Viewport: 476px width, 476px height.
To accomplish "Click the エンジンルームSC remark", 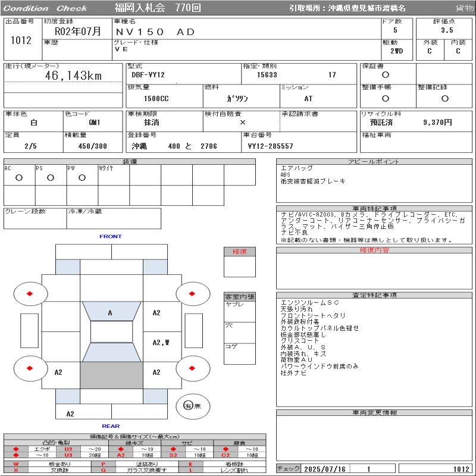I will click(309, 303).
